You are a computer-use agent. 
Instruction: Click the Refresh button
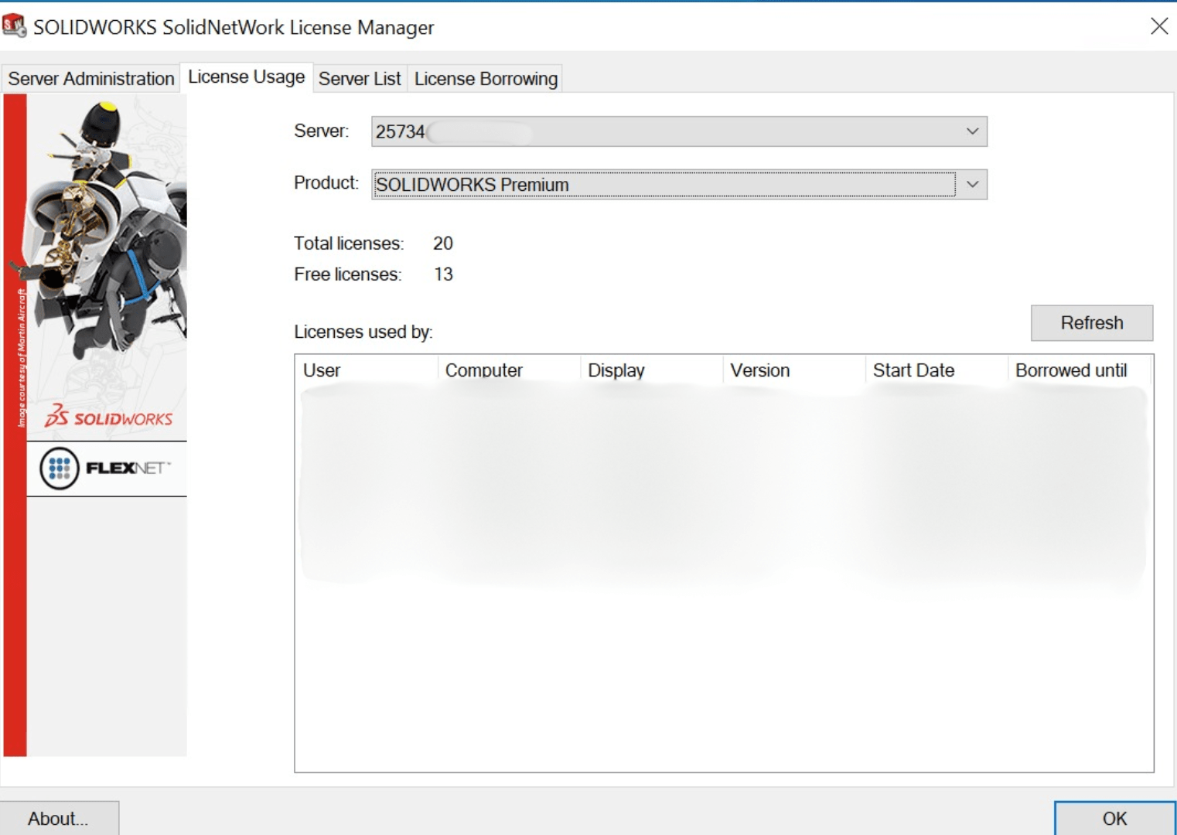point(1092,322)
